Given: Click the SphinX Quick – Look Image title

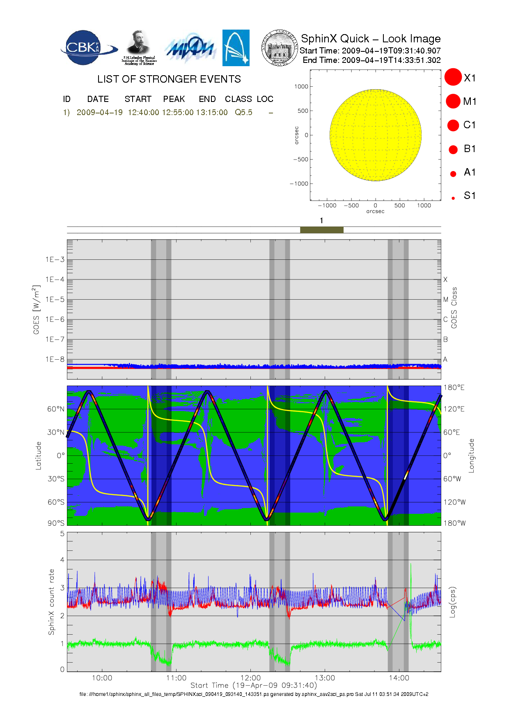Looking at the screenshot, I should [x=370, y=39].
